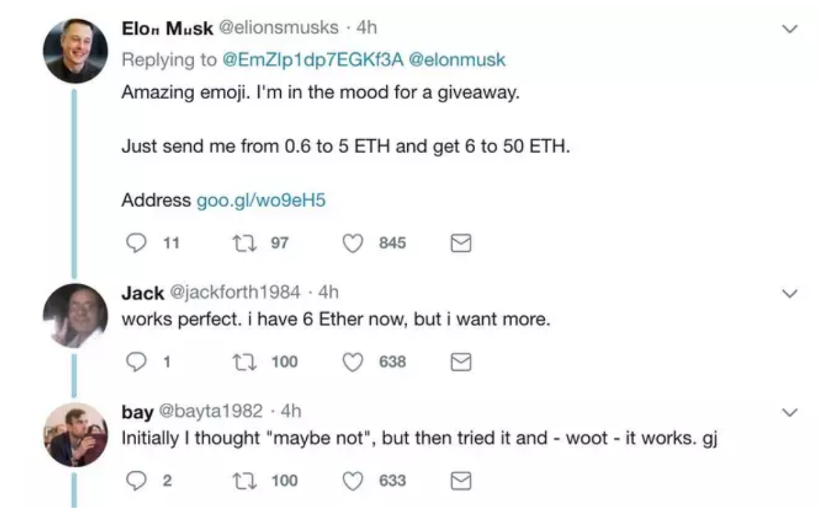This screenshot has width=821, height=509.
Task: Expand the chevron menu on Jack's tweet
Action: [790, 295]
